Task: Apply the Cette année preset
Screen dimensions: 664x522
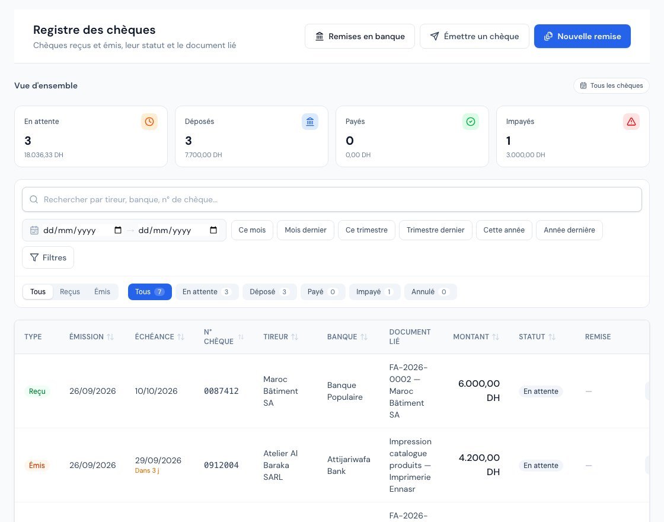Action: click(504, 230)
